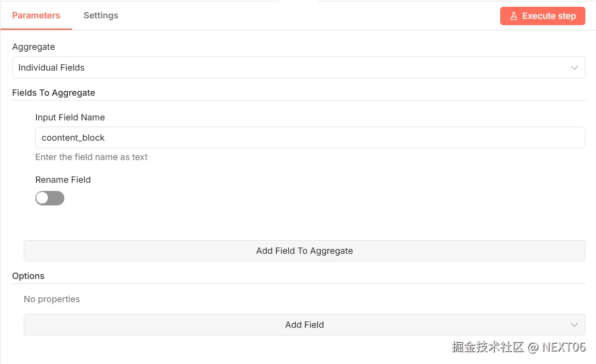Toggle the Rename Field switch

[x=50, y=198]
